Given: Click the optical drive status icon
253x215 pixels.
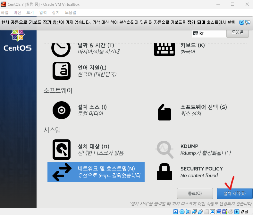Looking at the screenshot, I should [182, 211].
